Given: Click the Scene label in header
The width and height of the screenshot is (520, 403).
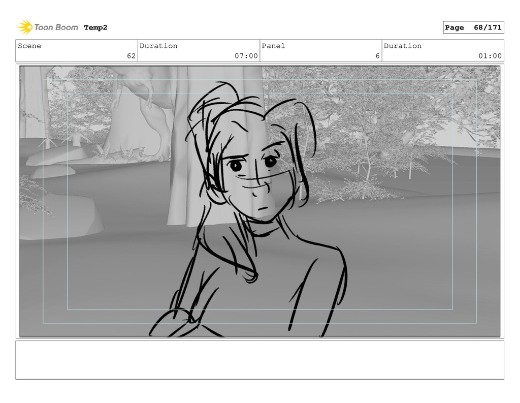Looking at the screenshot, I should coord(29,46).
